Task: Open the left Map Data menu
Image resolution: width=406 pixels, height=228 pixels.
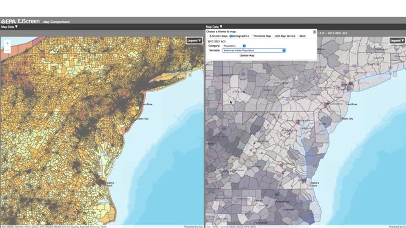Action: click(x=9, y=27)
